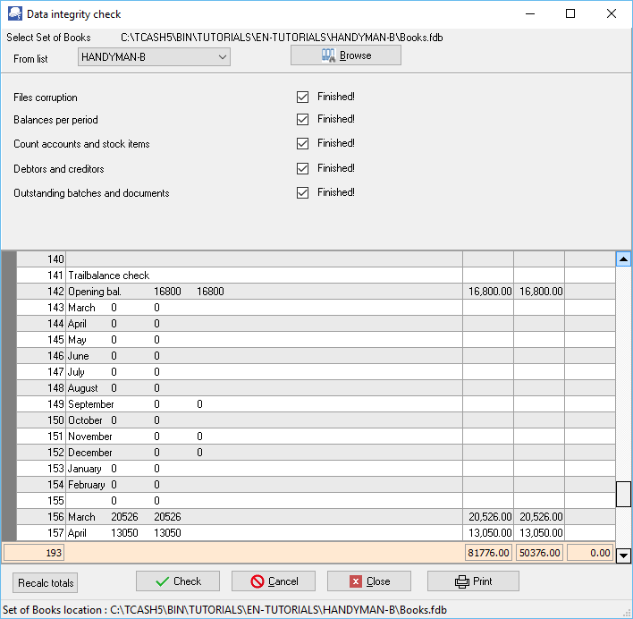
Task: Toggle Outstanding batches and documents checkbox
Action: [302, 192]
